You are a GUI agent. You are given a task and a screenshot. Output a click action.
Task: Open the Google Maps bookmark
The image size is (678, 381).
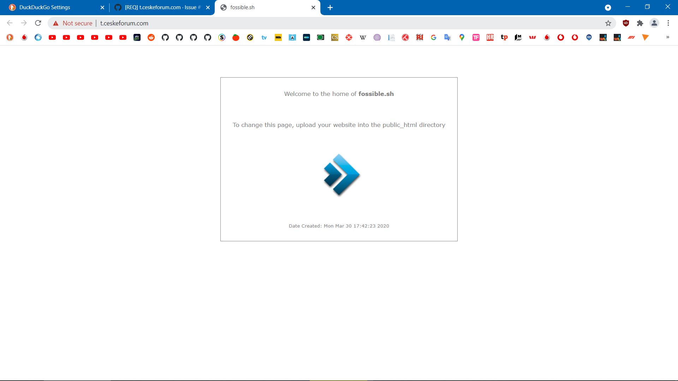[x=462, y=37]
